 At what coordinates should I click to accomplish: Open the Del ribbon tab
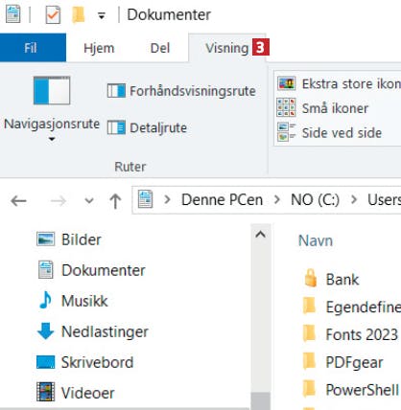160,48
